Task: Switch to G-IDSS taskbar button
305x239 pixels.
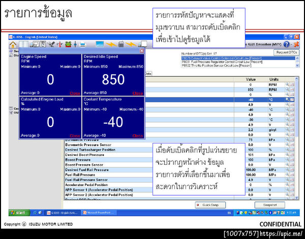Action: [62, 213]
